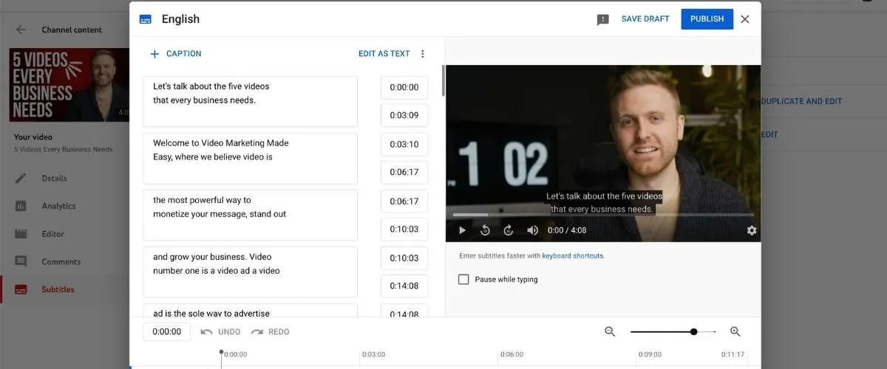Click the subtitles icon next to English

[x=146, y=19]
